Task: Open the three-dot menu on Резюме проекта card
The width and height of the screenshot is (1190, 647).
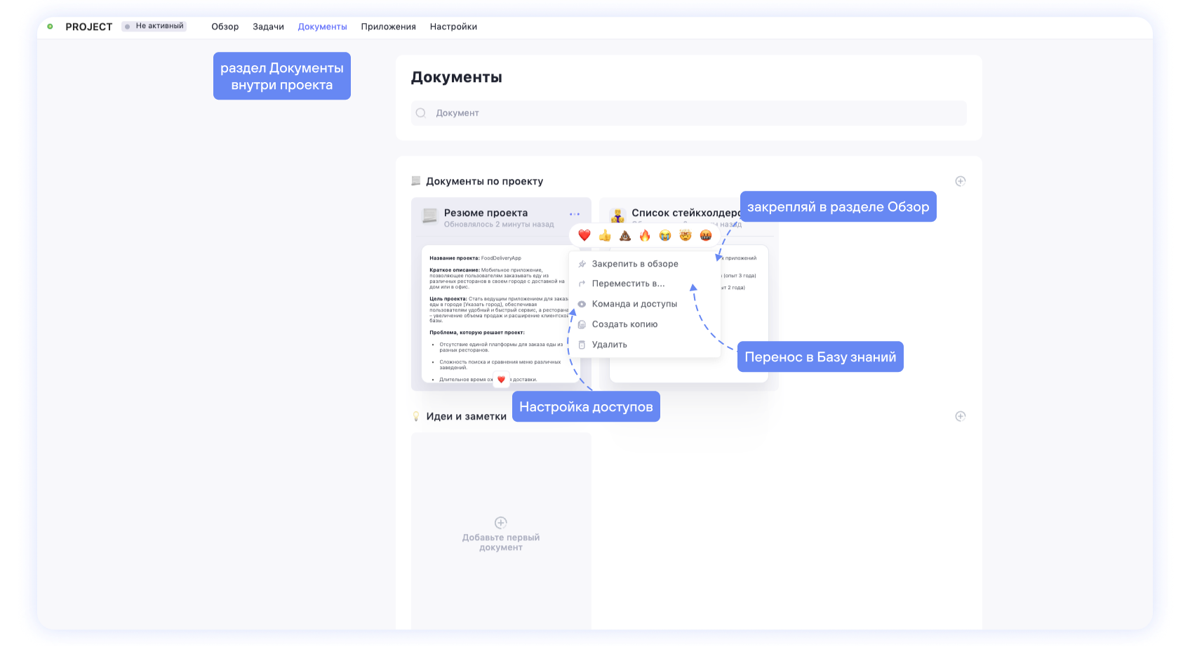Action: [x=575, y=213]
